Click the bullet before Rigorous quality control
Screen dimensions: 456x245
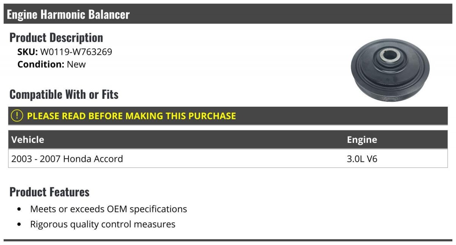(x=19, y=224)
